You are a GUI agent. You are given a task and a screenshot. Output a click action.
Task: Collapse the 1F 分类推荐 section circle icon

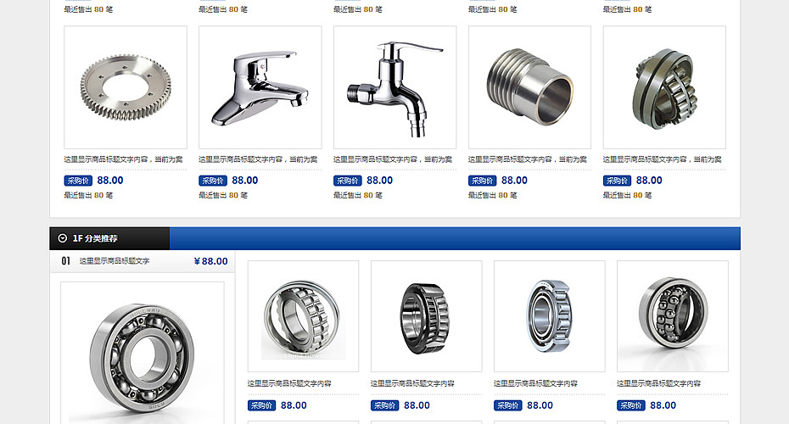[x=63, y=238]
